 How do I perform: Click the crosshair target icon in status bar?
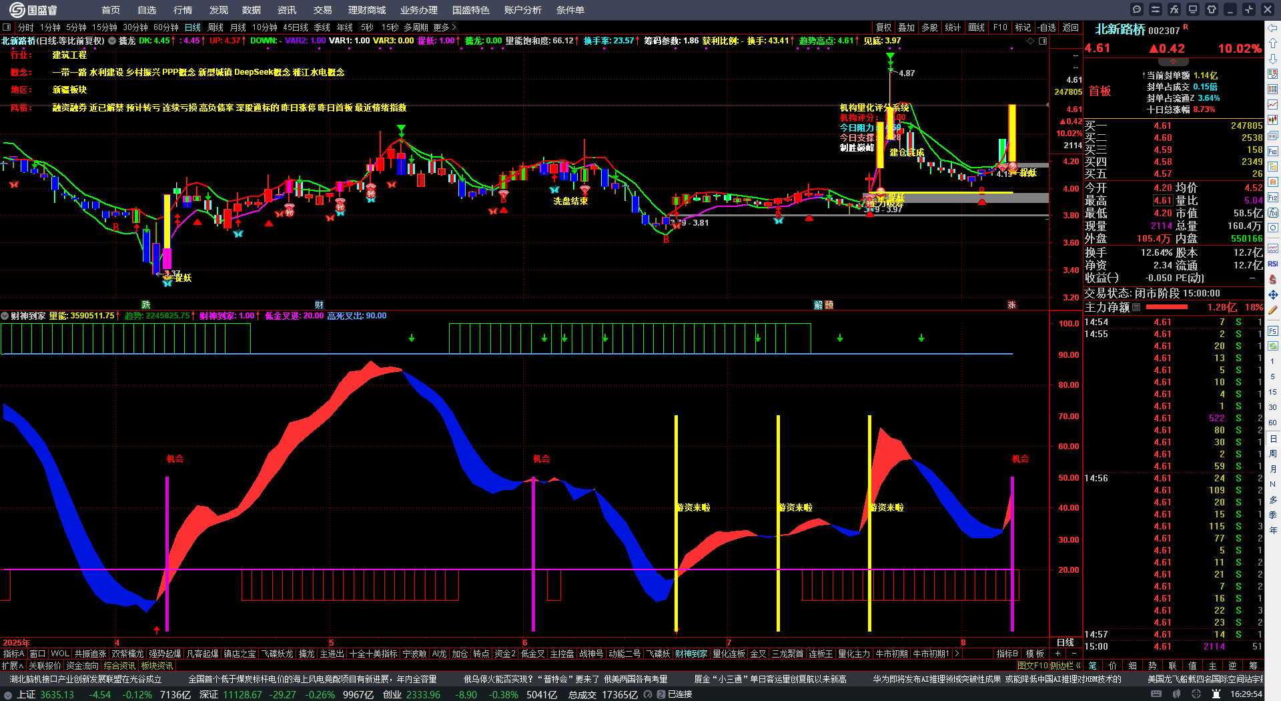[1196, 694]
